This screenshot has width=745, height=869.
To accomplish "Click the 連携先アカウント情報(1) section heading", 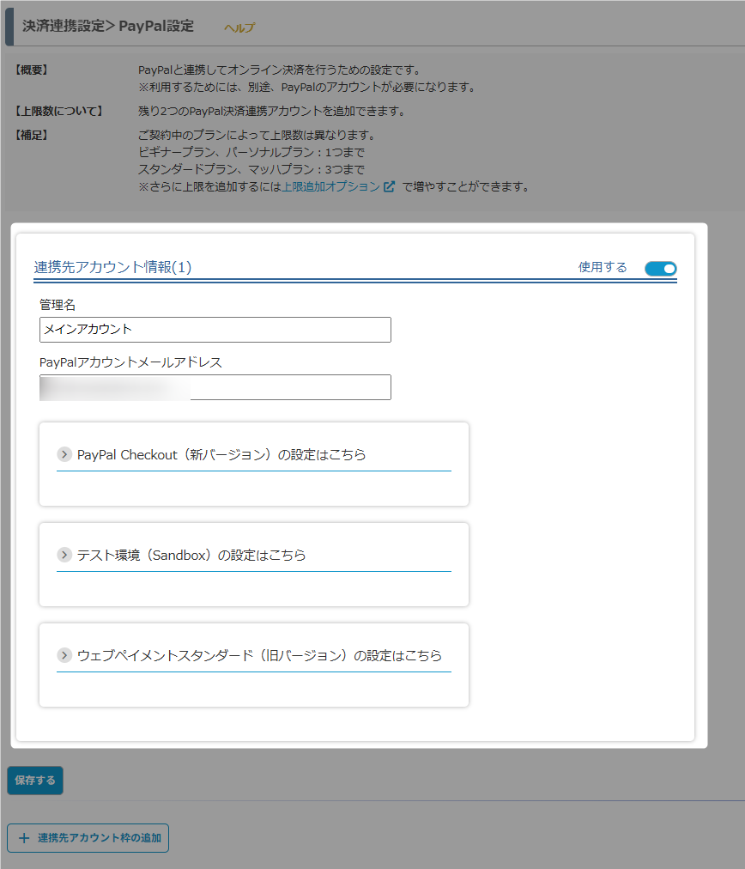I will pos(112,267).
